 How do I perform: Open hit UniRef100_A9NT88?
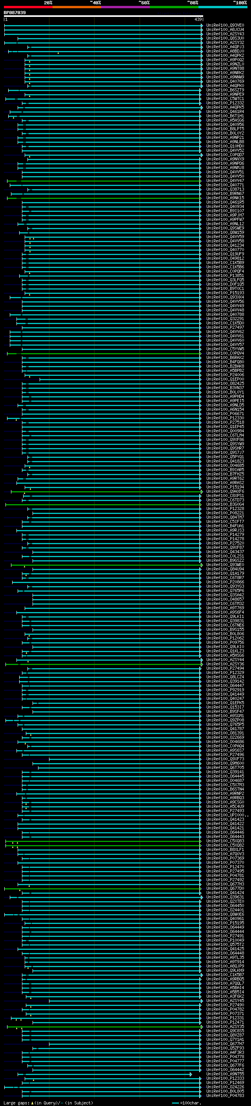225,68
